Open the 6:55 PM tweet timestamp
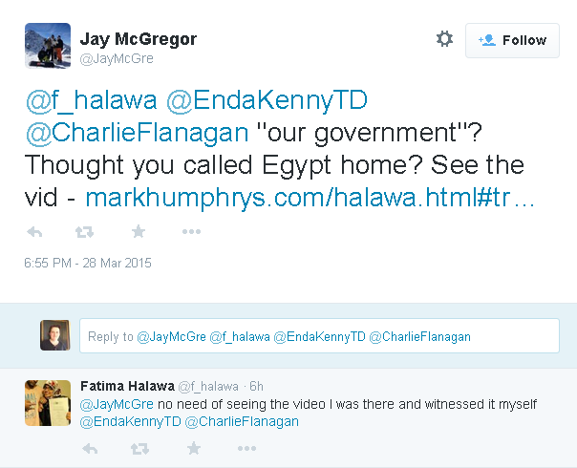Image resolution: width=577 pixels, height=468 pixels. (88, 263)
